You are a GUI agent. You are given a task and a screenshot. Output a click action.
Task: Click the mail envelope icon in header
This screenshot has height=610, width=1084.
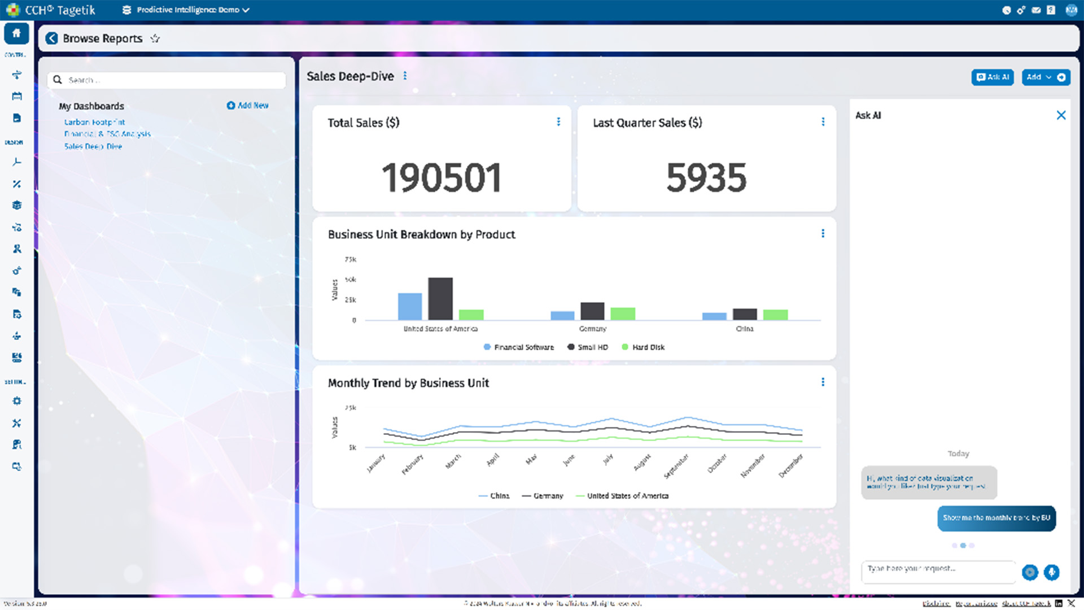(x=1036, y=10)
